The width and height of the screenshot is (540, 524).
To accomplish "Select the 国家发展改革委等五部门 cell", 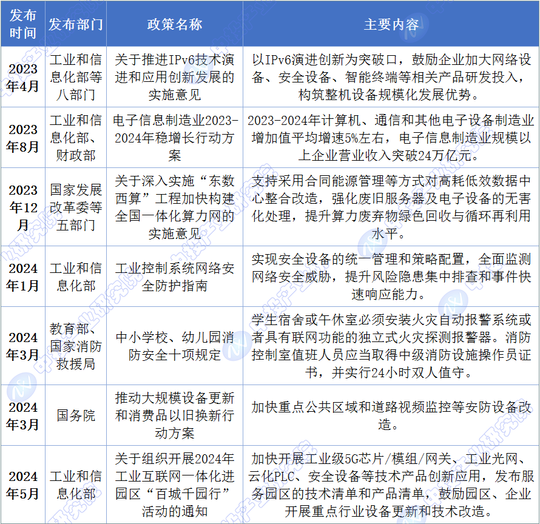I will pos(76,207).
